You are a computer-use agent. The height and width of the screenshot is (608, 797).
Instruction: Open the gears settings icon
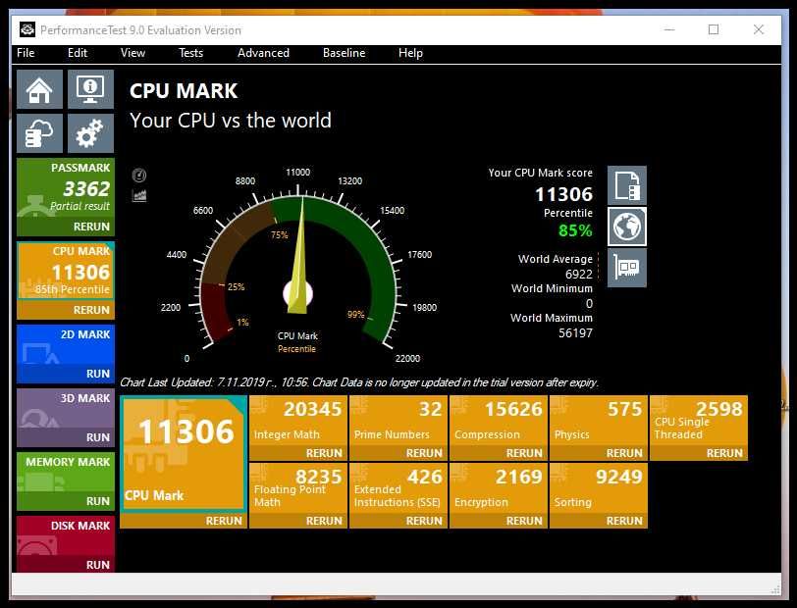[x=90, y=133]
